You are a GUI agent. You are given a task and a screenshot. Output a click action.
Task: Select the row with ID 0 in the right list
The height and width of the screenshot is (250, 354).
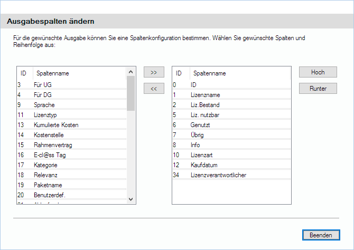[x=231, y=85]
